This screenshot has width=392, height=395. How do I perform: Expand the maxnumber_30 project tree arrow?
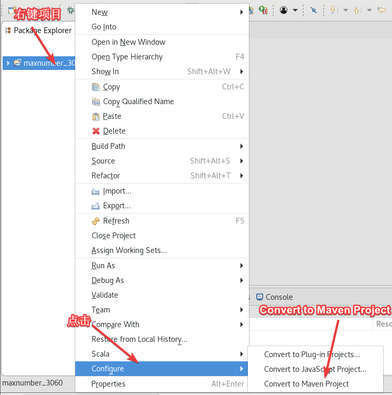coord(8,63)
